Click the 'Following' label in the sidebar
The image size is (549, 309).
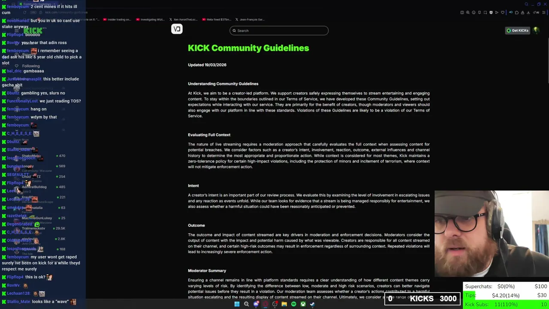click(31, 66)
